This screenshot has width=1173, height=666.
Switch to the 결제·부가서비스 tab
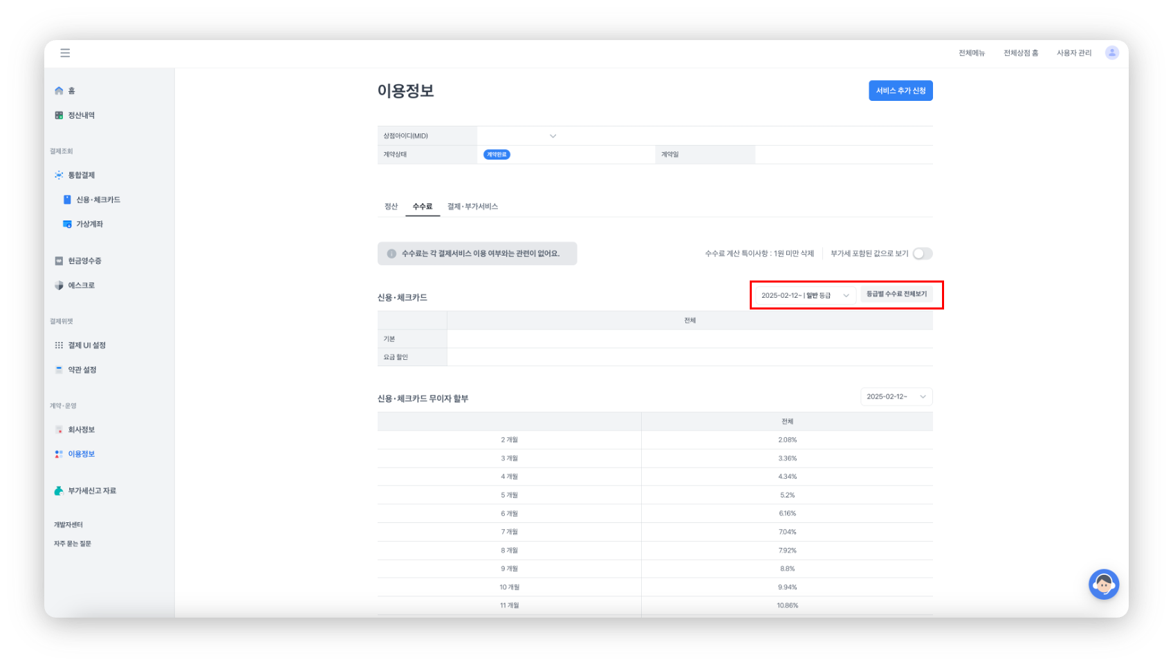472,207
